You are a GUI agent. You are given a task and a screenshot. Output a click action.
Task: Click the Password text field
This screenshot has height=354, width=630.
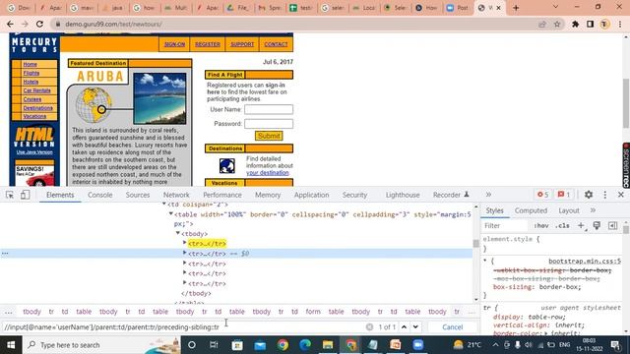(269, 124)
